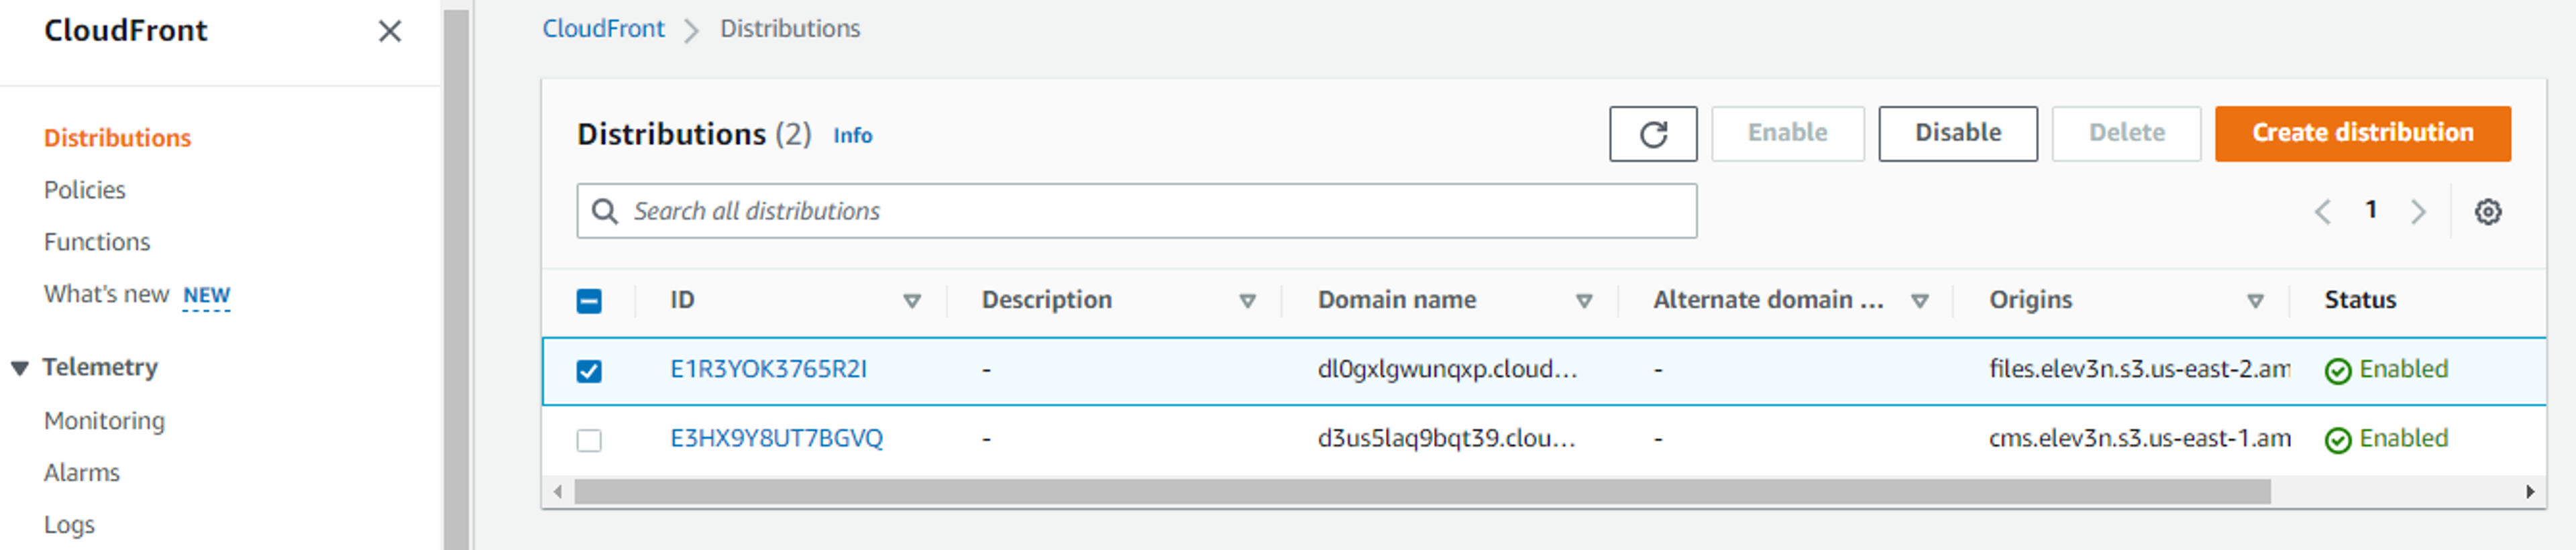Sort by the Domain name column arrow
Image resolution: width=2576 pixels, height=550 pixels.
pos(1583,301)
